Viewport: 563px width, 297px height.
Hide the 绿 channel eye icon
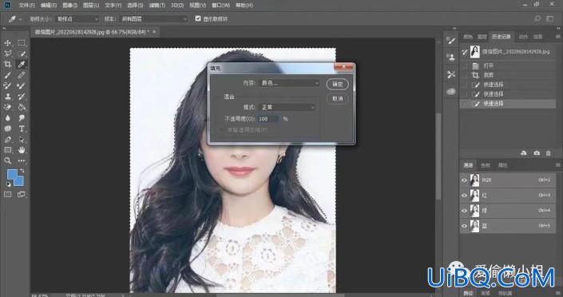[464, 211]
